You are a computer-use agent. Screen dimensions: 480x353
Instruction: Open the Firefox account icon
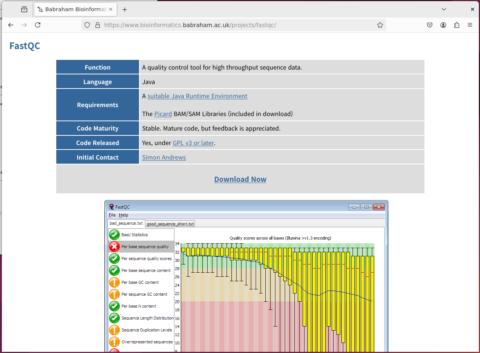click(443, 25)
